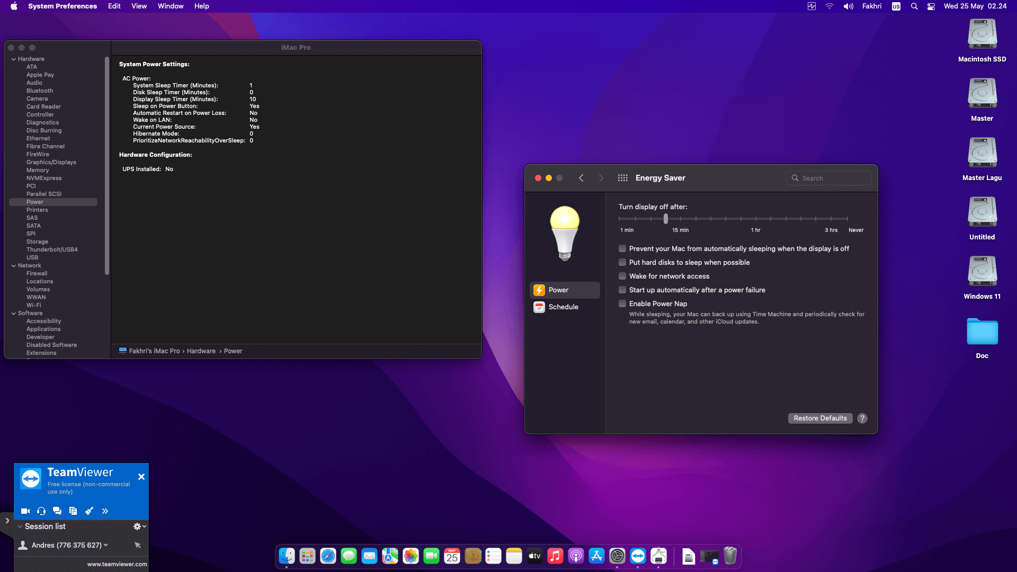1017x572 pixels.
Task: Open the TeamViewer chat bubbles icon
Action: click(57, 511)
